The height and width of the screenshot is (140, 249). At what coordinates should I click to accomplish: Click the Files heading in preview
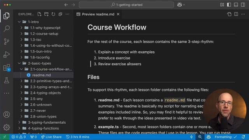tap(93, 77)
